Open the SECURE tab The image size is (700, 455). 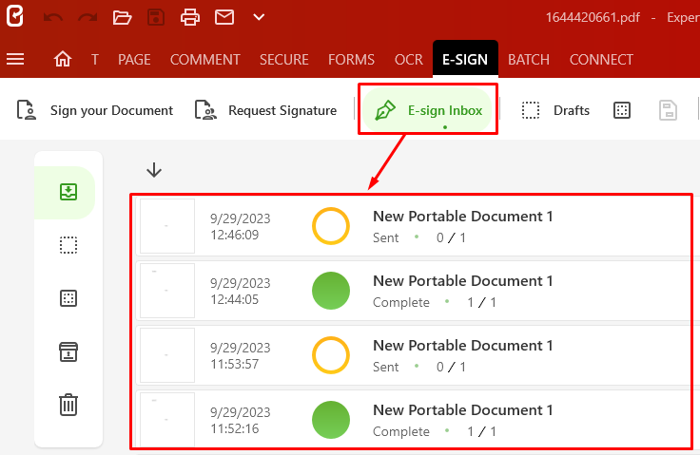click(284, 59)
